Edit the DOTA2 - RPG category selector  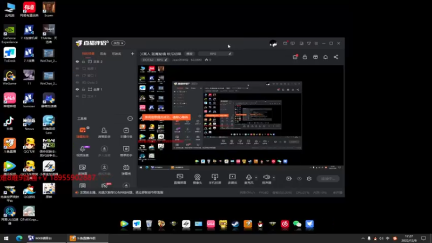[x=155, y=60]
